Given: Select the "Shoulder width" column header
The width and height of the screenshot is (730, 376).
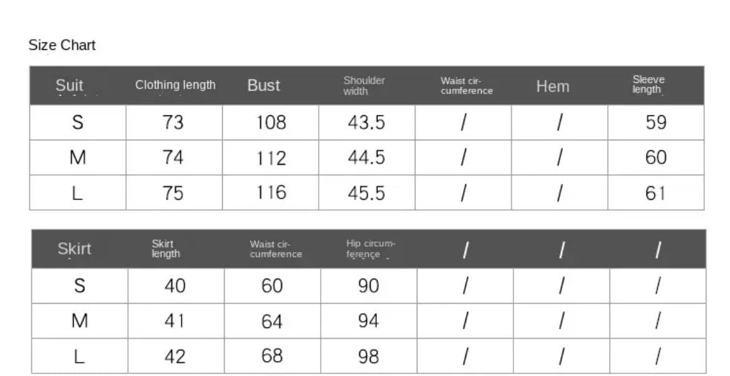Looking at the screenshot, I should click(364, 85).
